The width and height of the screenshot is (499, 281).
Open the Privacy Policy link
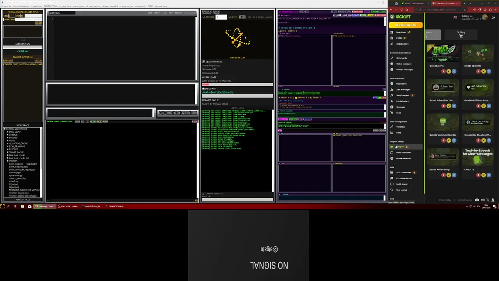pyautogui.click(x=445, y=200)
